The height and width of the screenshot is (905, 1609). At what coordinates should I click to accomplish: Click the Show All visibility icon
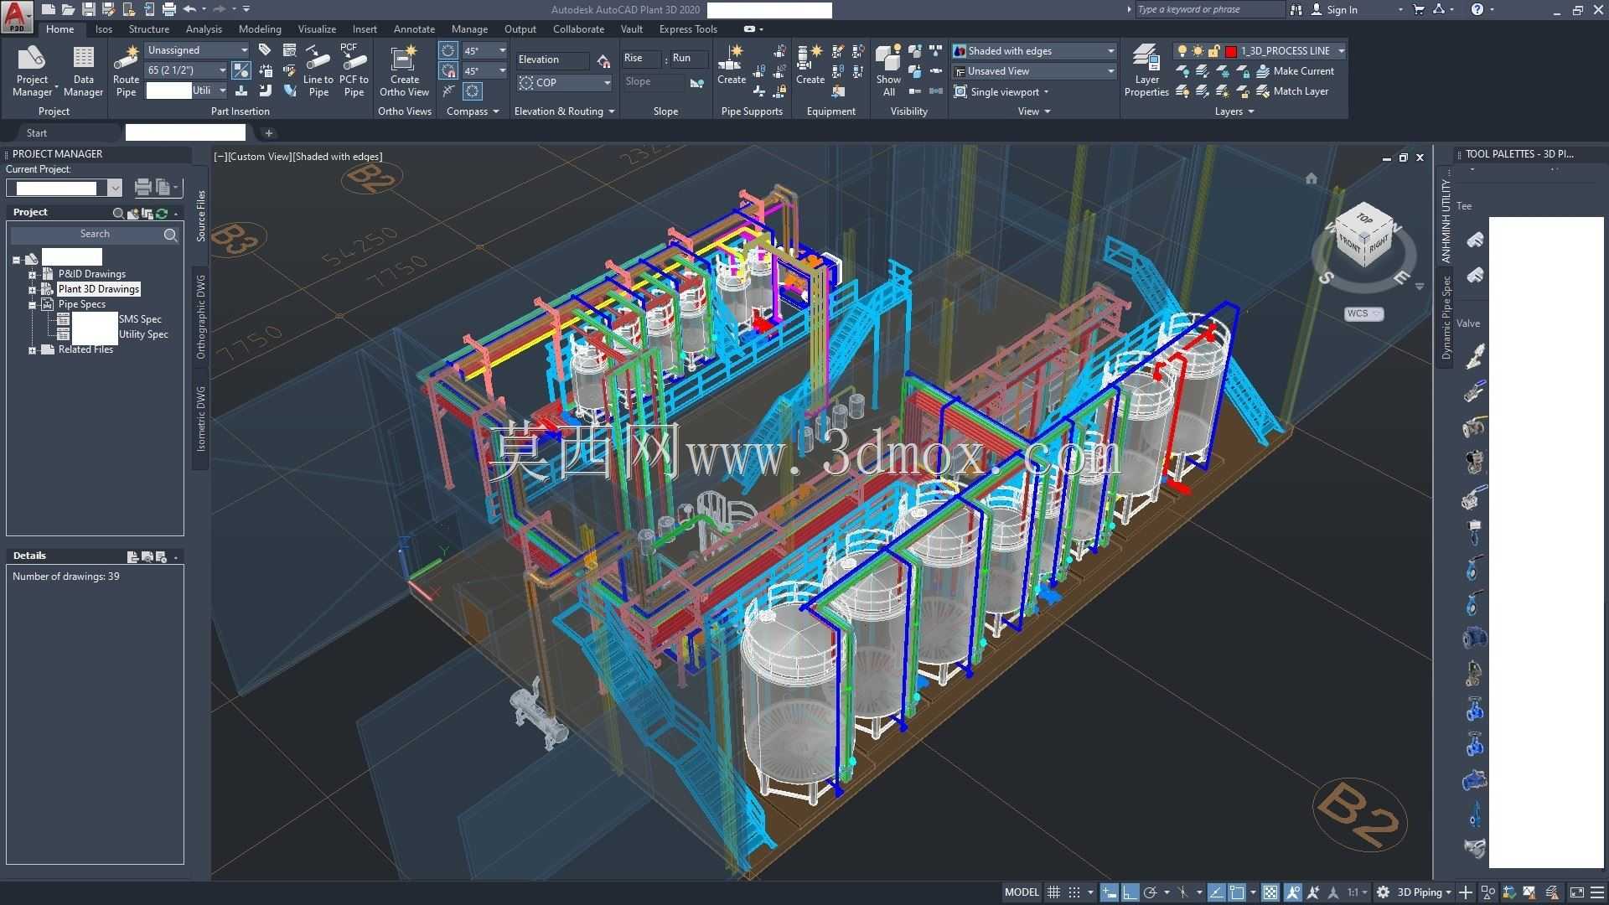click(888, 72)
